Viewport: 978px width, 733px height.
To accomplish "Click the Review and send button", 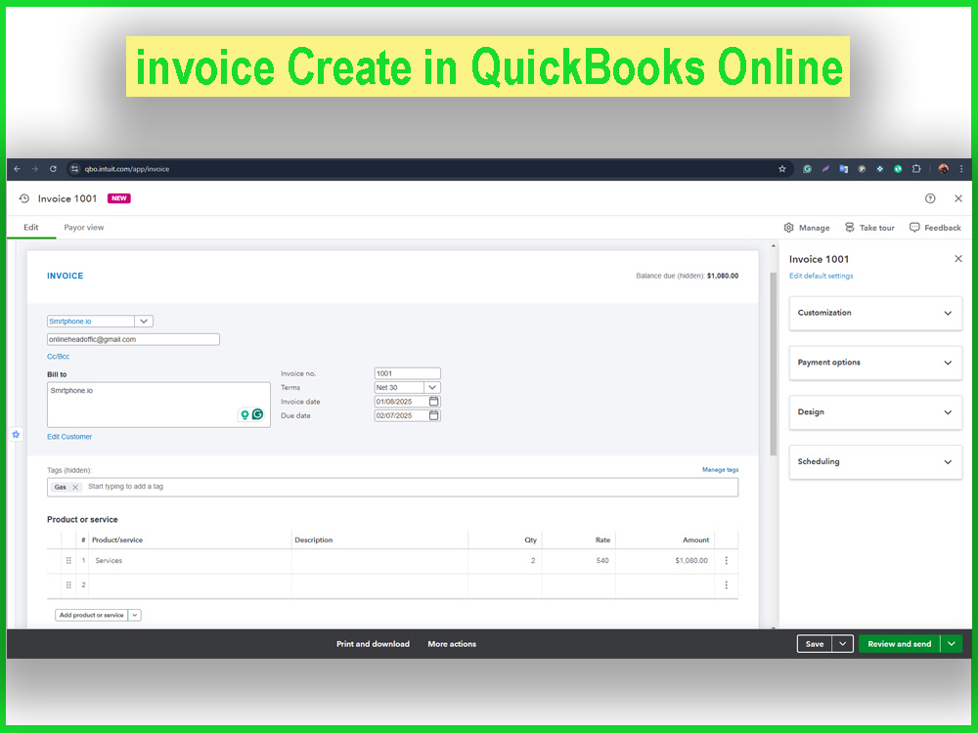I will 900,644.
